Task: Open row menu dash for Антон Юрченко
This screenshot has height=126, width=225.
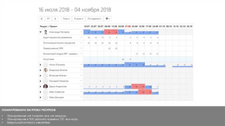Action: 81,64
